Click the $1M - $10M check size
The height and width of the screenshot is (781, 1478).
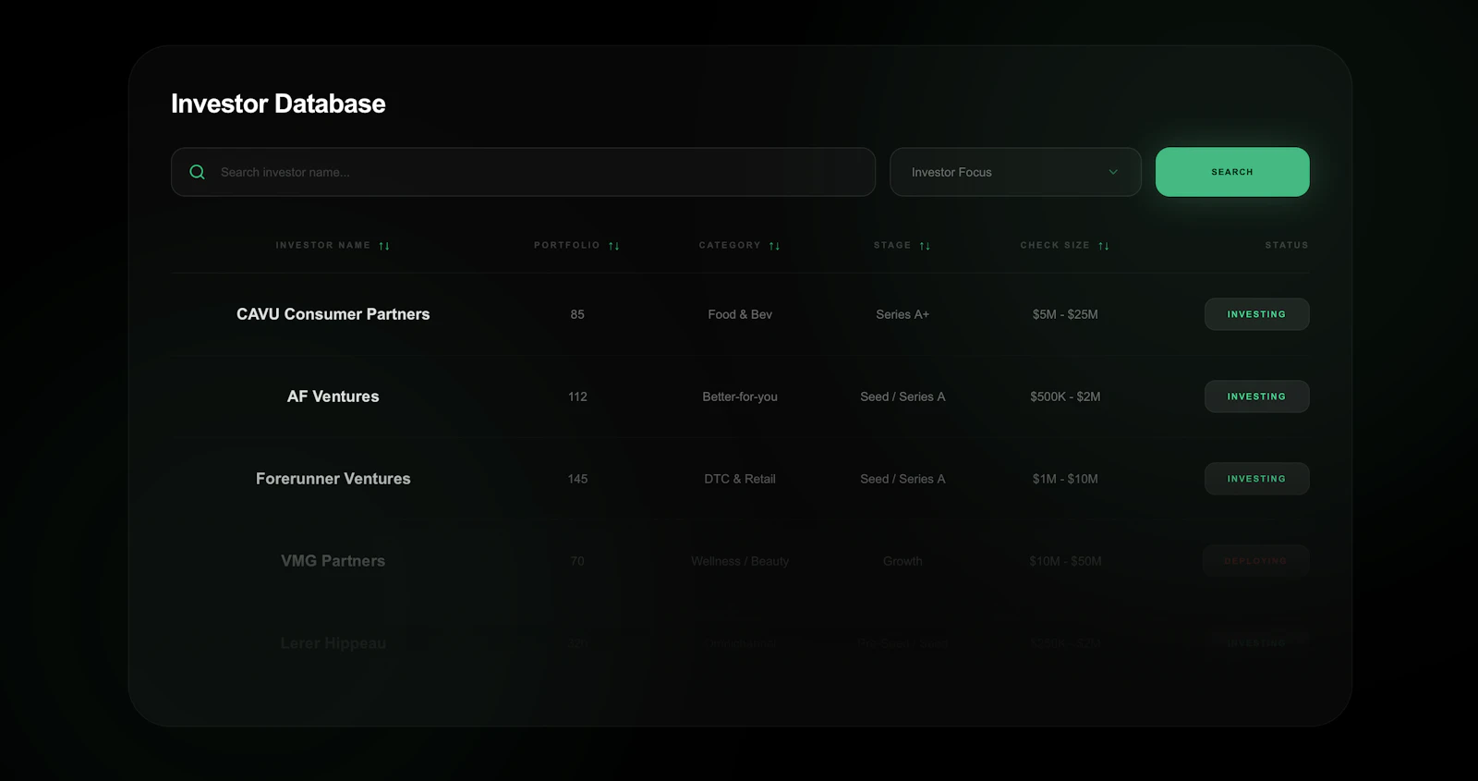[1065, 479]
